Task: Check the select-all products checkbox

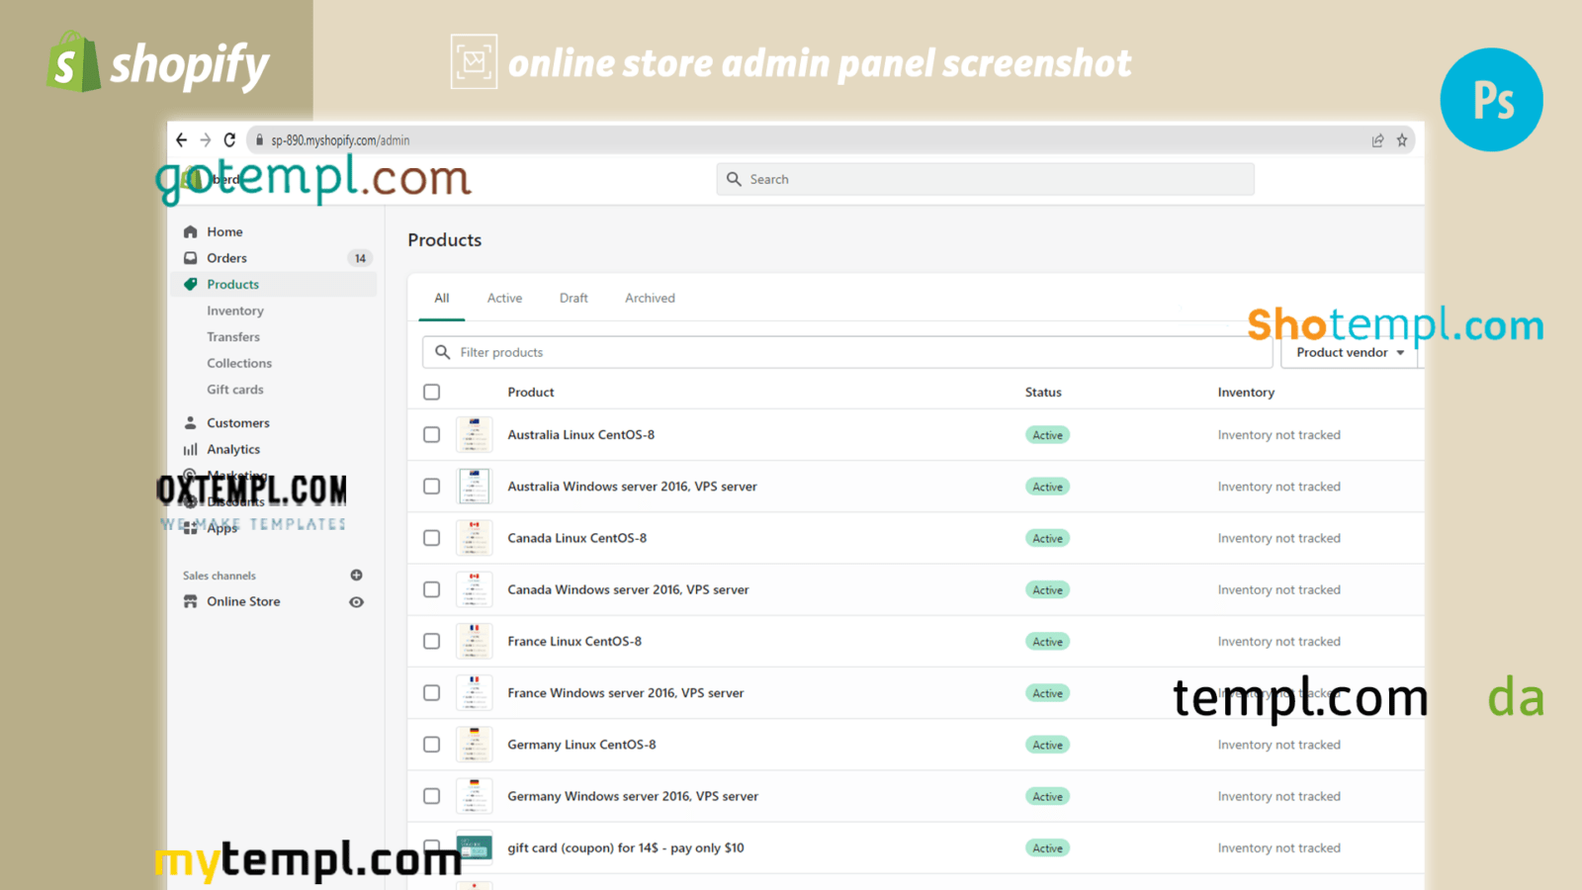Action: click(x=432, y=392)
